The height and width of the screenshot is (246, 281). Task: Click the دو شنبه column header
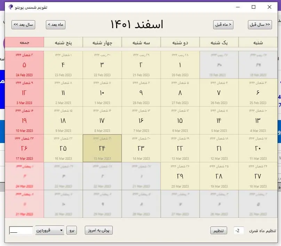180,42
